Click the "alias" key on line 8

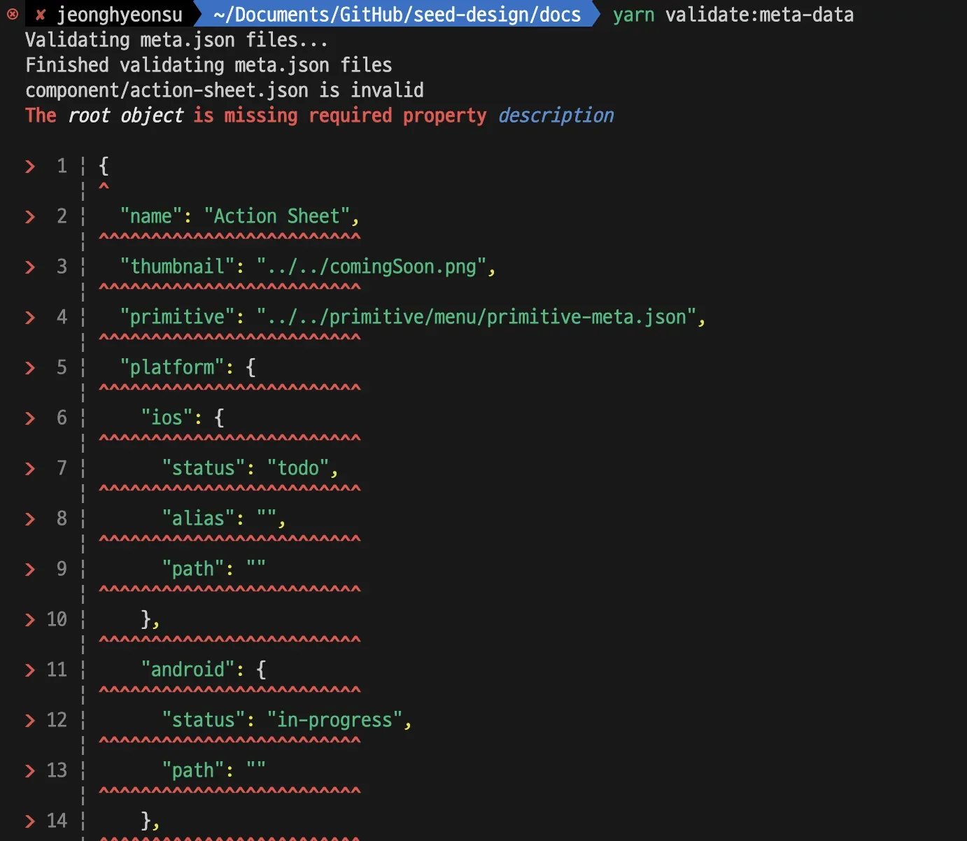tap(198, 518)
